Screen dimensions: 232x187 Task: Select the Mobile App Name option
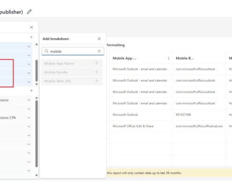[72, 64]
